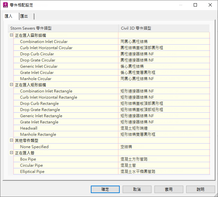Click the 矩形結構蓋板頂部矩形框 cell
218x197 pixels.
(x=164, y=110)
